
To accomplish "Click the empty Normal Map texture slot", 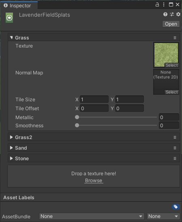I will [x=166, y=82].
